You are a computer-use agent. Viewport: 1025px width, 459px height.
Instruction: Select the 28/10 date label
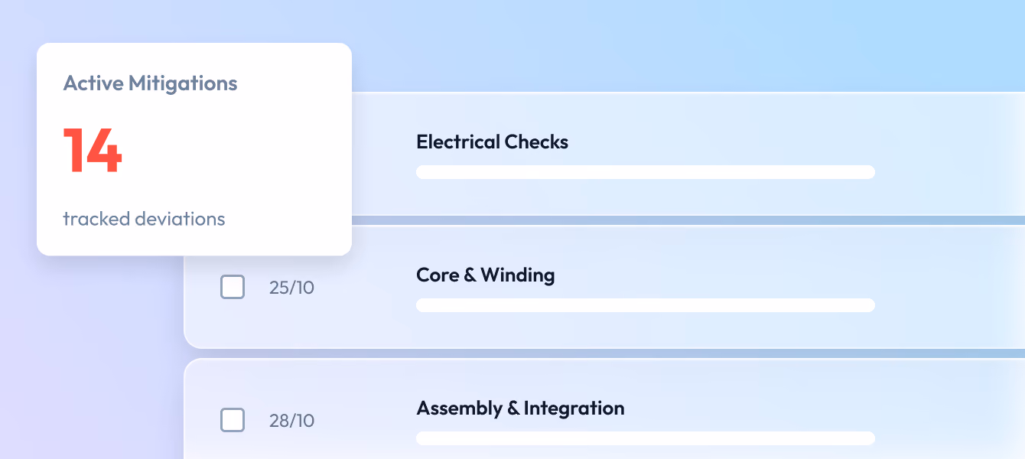click(291, 421)
